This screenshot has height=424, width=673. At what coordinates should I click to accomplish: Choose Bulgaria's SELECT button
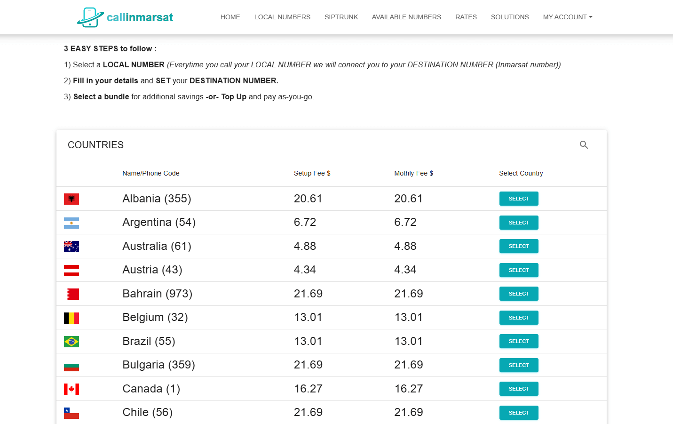click(519, 365)
